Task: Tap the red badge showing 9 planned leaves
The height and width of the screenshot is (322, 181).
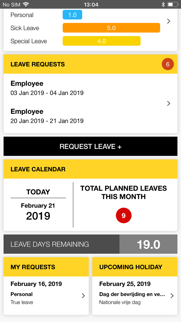Action: click(124, 215)
